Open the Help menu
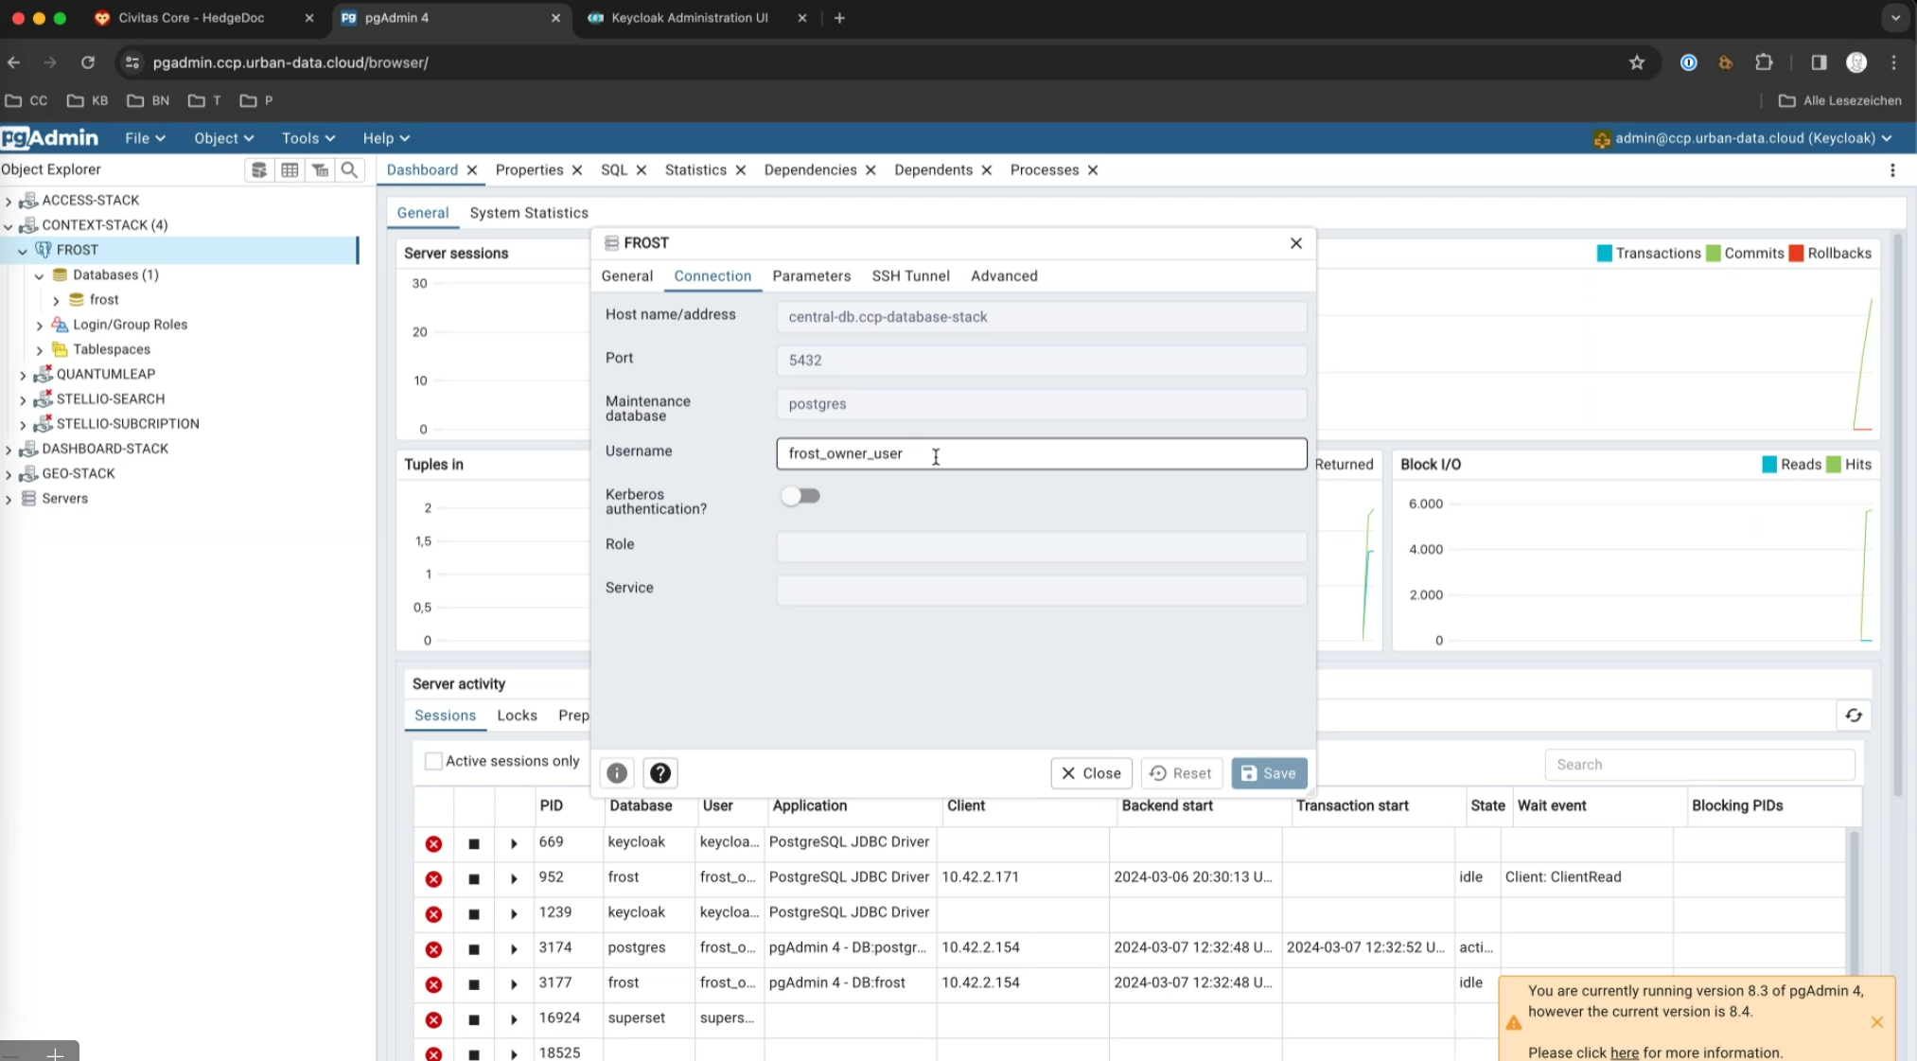The width and height of the screenshot is (1917, 1061). point(386,138)
